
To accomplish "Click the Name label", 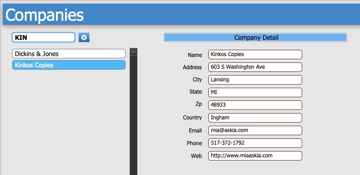I will click(x=195, y=55).
